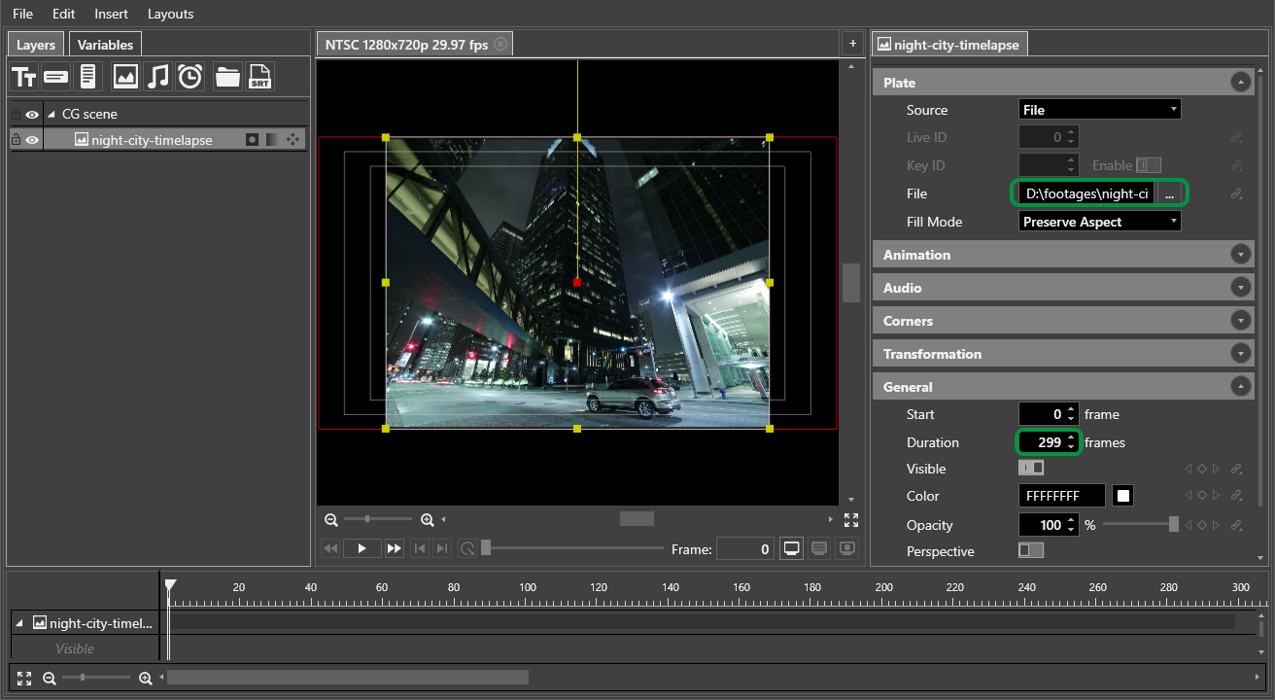The height and width of the screenshot is (700, 1275).
Task: Switch to the Layers tab
Action: [36, 45]
